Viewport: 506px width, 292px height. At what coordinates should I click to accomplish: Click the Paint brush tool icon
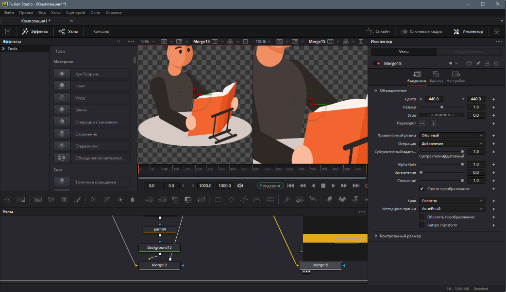pyautogui.click(x=77, y=199)
